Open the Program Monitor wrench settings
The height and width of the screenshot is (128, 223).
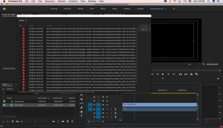point(204,64)
